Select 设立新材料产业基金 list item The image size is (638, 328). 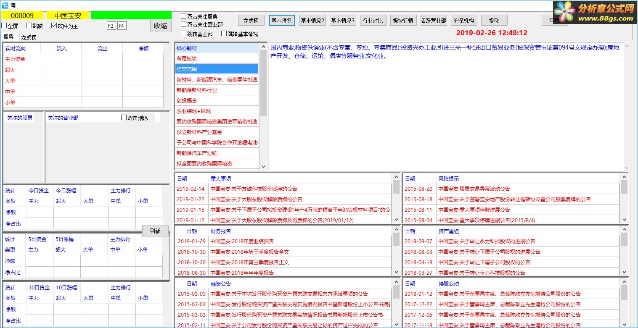point(217,132)
